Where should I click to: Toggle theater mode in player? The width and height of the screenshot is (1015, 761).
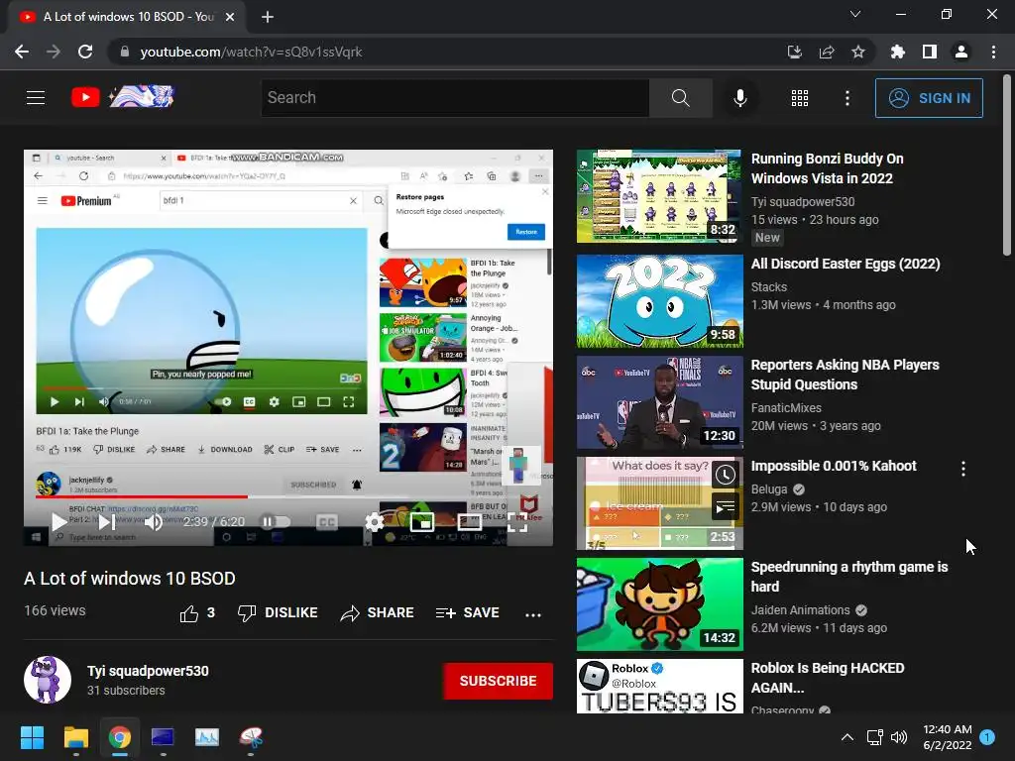coord(469,521)
